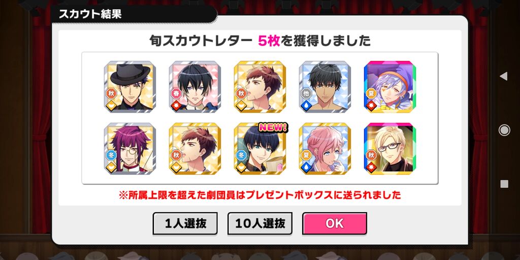
Task: Confirm results with the pink OK button
Action: [x=335, y=223]
